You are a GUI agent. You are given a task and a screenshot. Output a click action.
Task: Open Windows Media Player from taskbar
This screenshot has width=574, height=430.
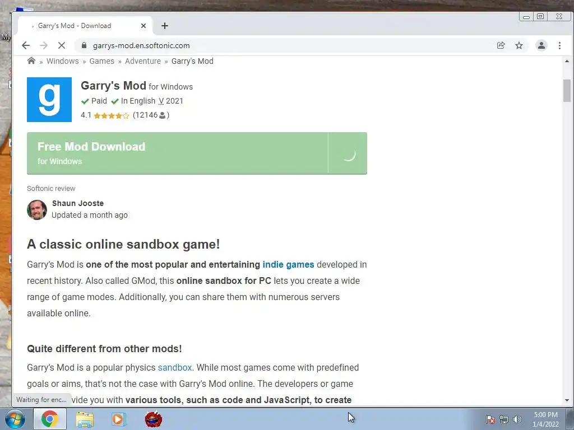[x=119, y=419]
